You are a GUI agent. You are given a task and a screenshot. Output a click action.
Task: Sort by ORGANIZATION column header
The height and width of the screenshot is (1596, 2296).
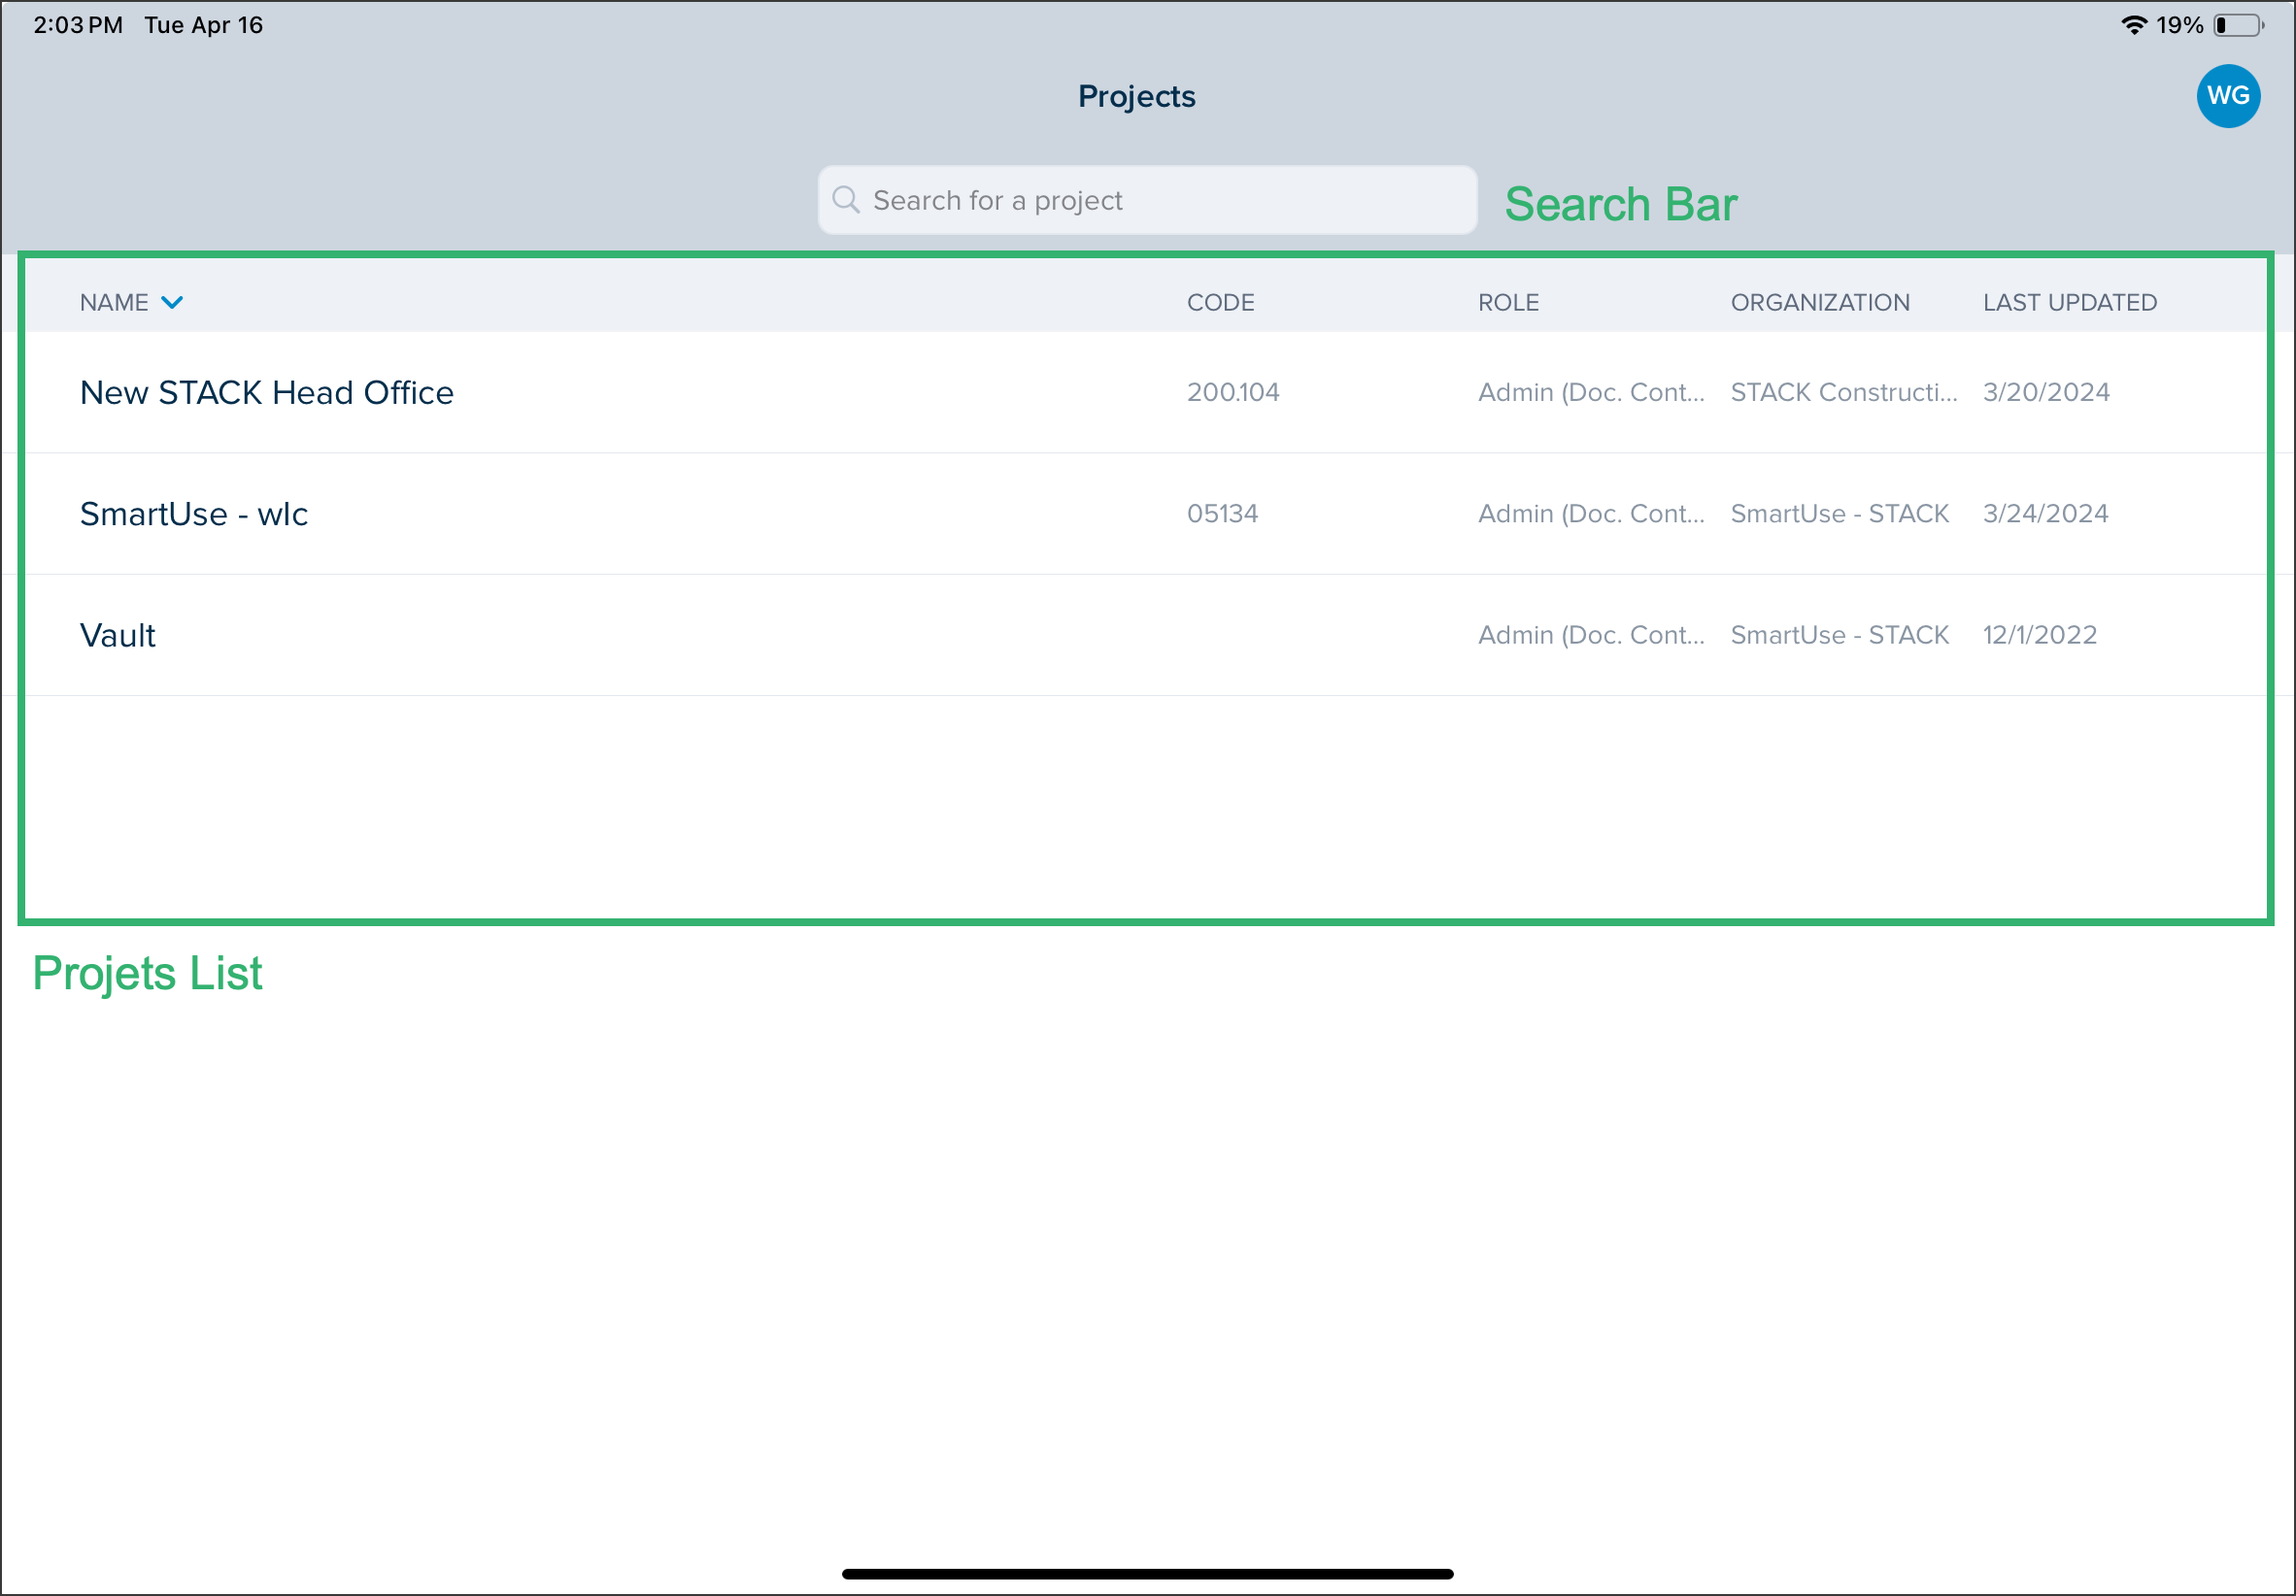(1819, 302)
